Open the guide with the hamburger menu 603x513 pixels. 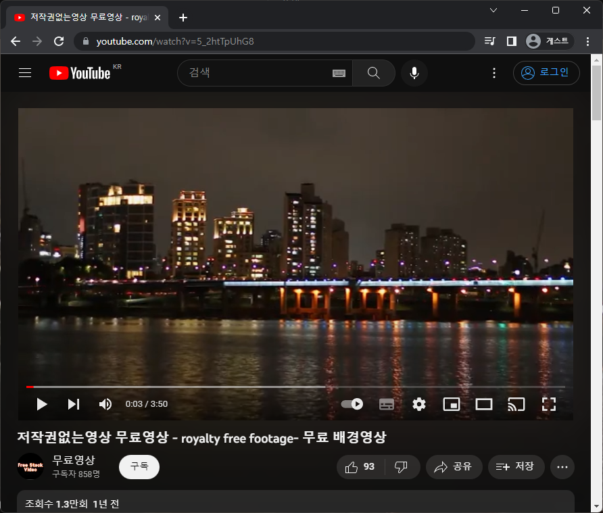(24, 72)
